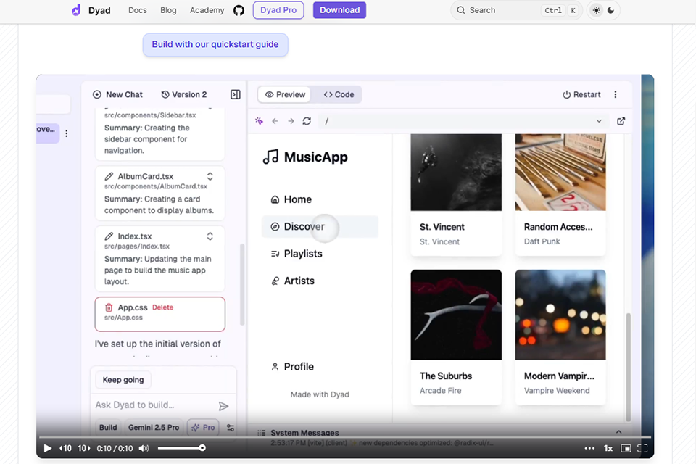Refresh the preview page
This screenshot has height=464, width=696.
point(307,121)
